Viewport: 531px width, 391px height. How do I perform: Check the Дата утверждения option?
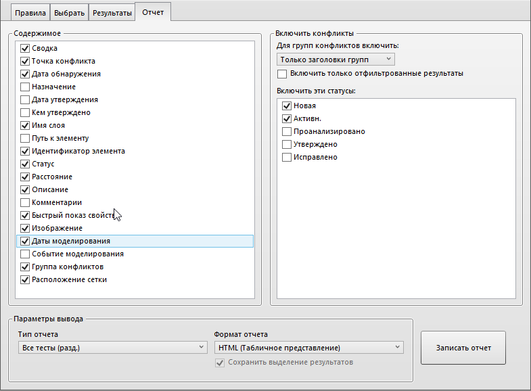pyautogui.click(x=25, y=99)
